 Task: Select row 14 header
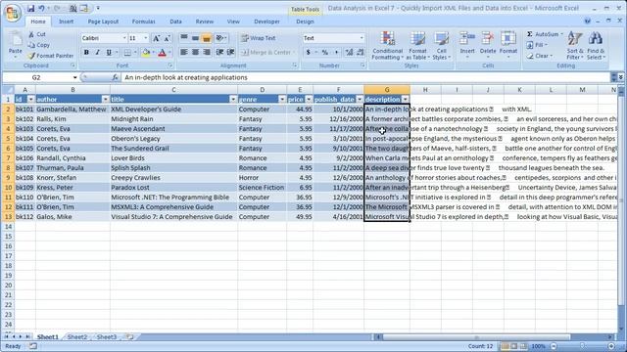(8, 227)
